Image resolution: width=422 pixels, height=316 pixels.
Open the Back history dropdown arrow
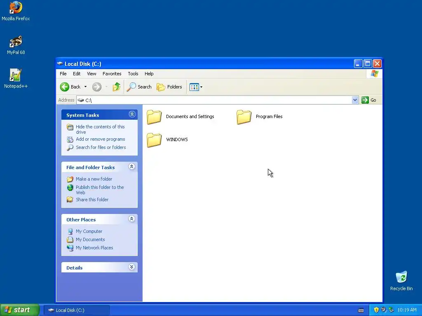[x=86, y=87]
